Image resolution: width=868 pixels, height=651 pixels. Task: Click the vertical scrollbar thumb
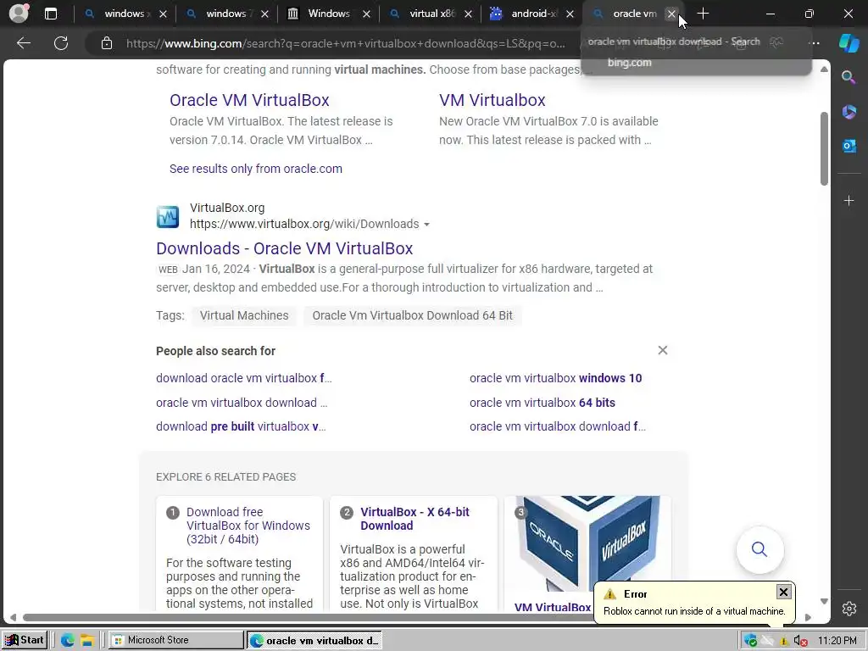pyautogui.click(x=824, y=148)
